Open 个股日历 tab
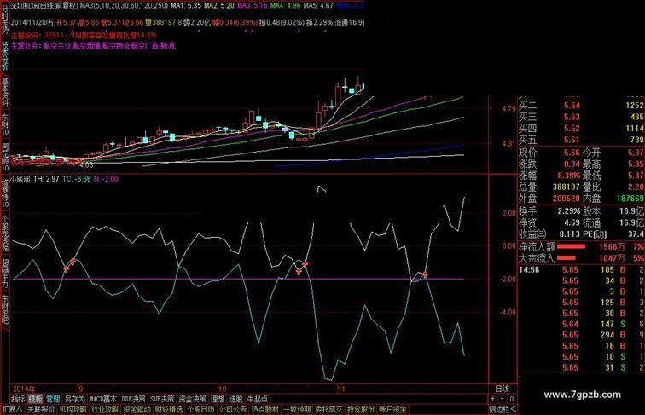Screen dimensions: 645x415 click(x=201, y=409)
